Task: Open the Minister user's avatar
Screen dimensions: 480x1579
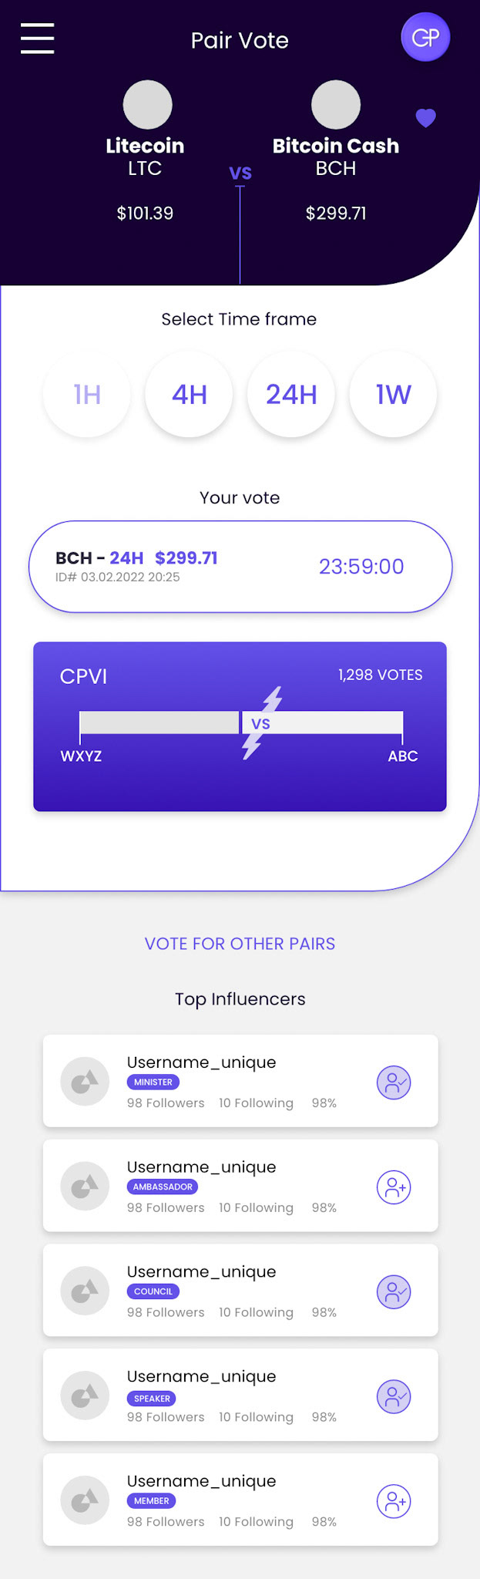Action: point(85,1082)
